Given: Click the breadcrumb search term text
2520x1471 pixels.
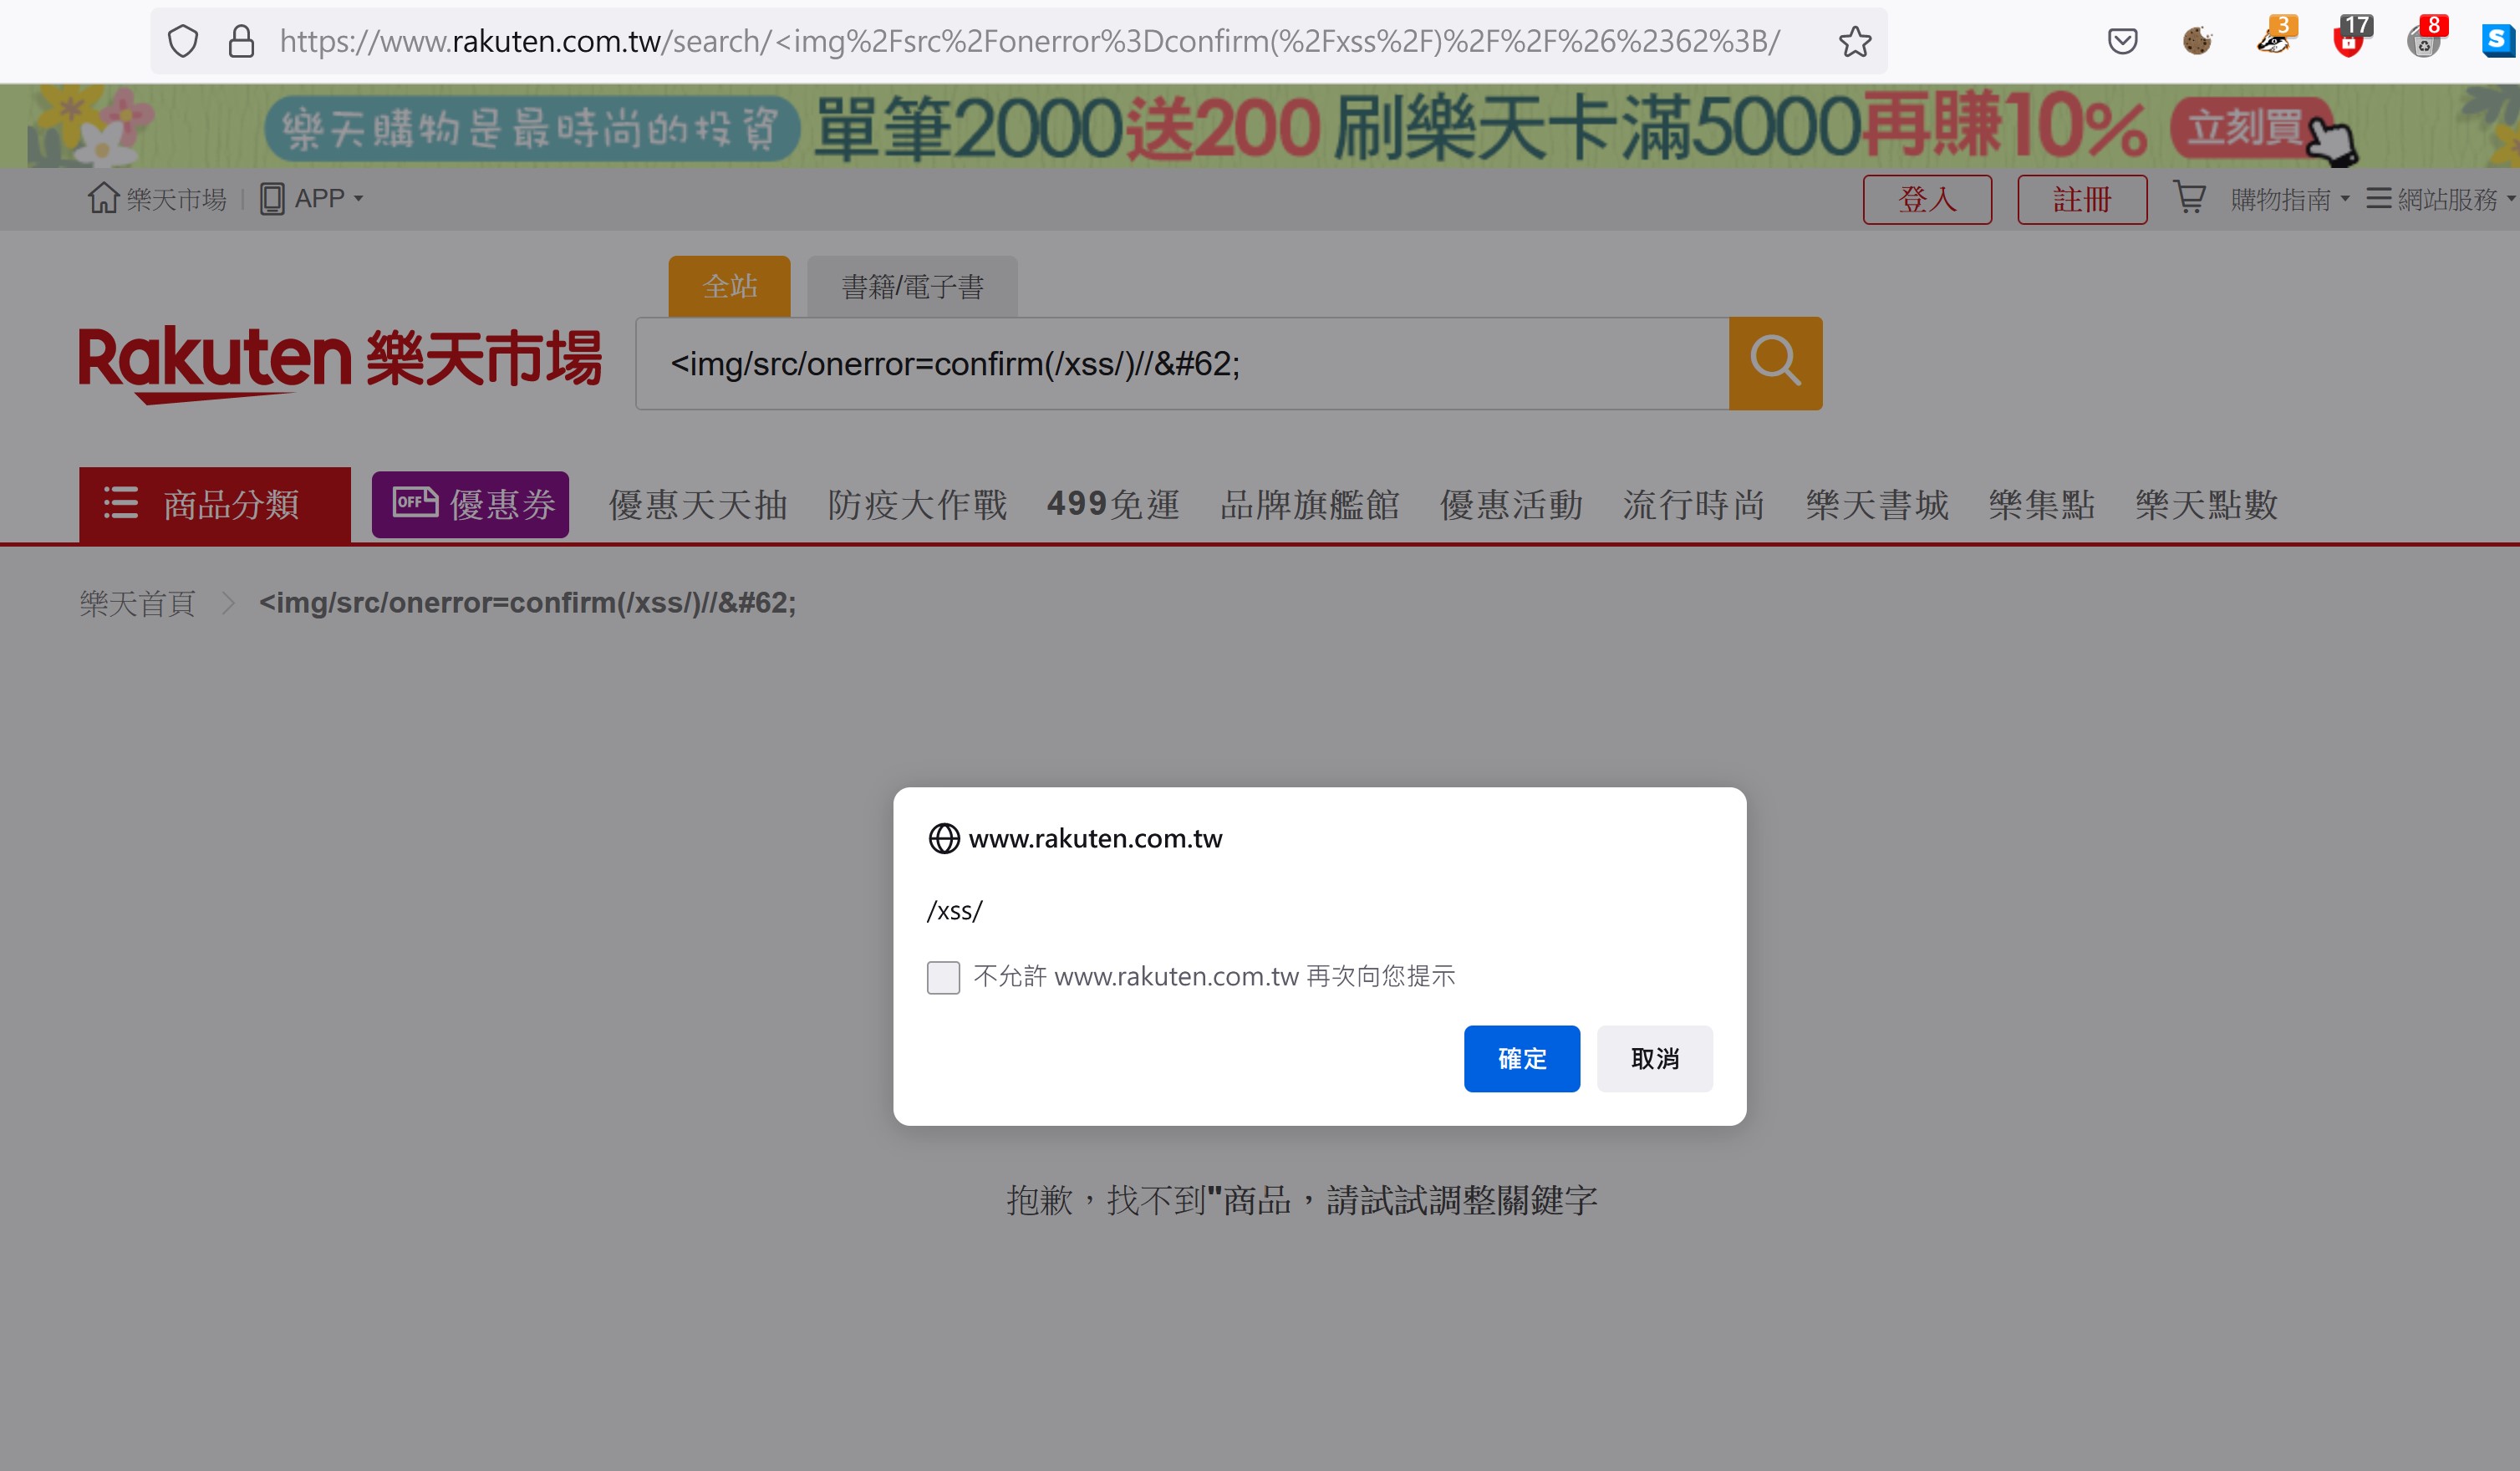Looking at the screenshot, I should pos(528,603).
